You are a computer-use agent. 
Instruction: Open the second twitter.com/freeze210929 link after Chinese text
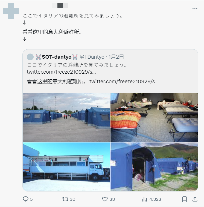pyautogui.click(x=124, y=81)
